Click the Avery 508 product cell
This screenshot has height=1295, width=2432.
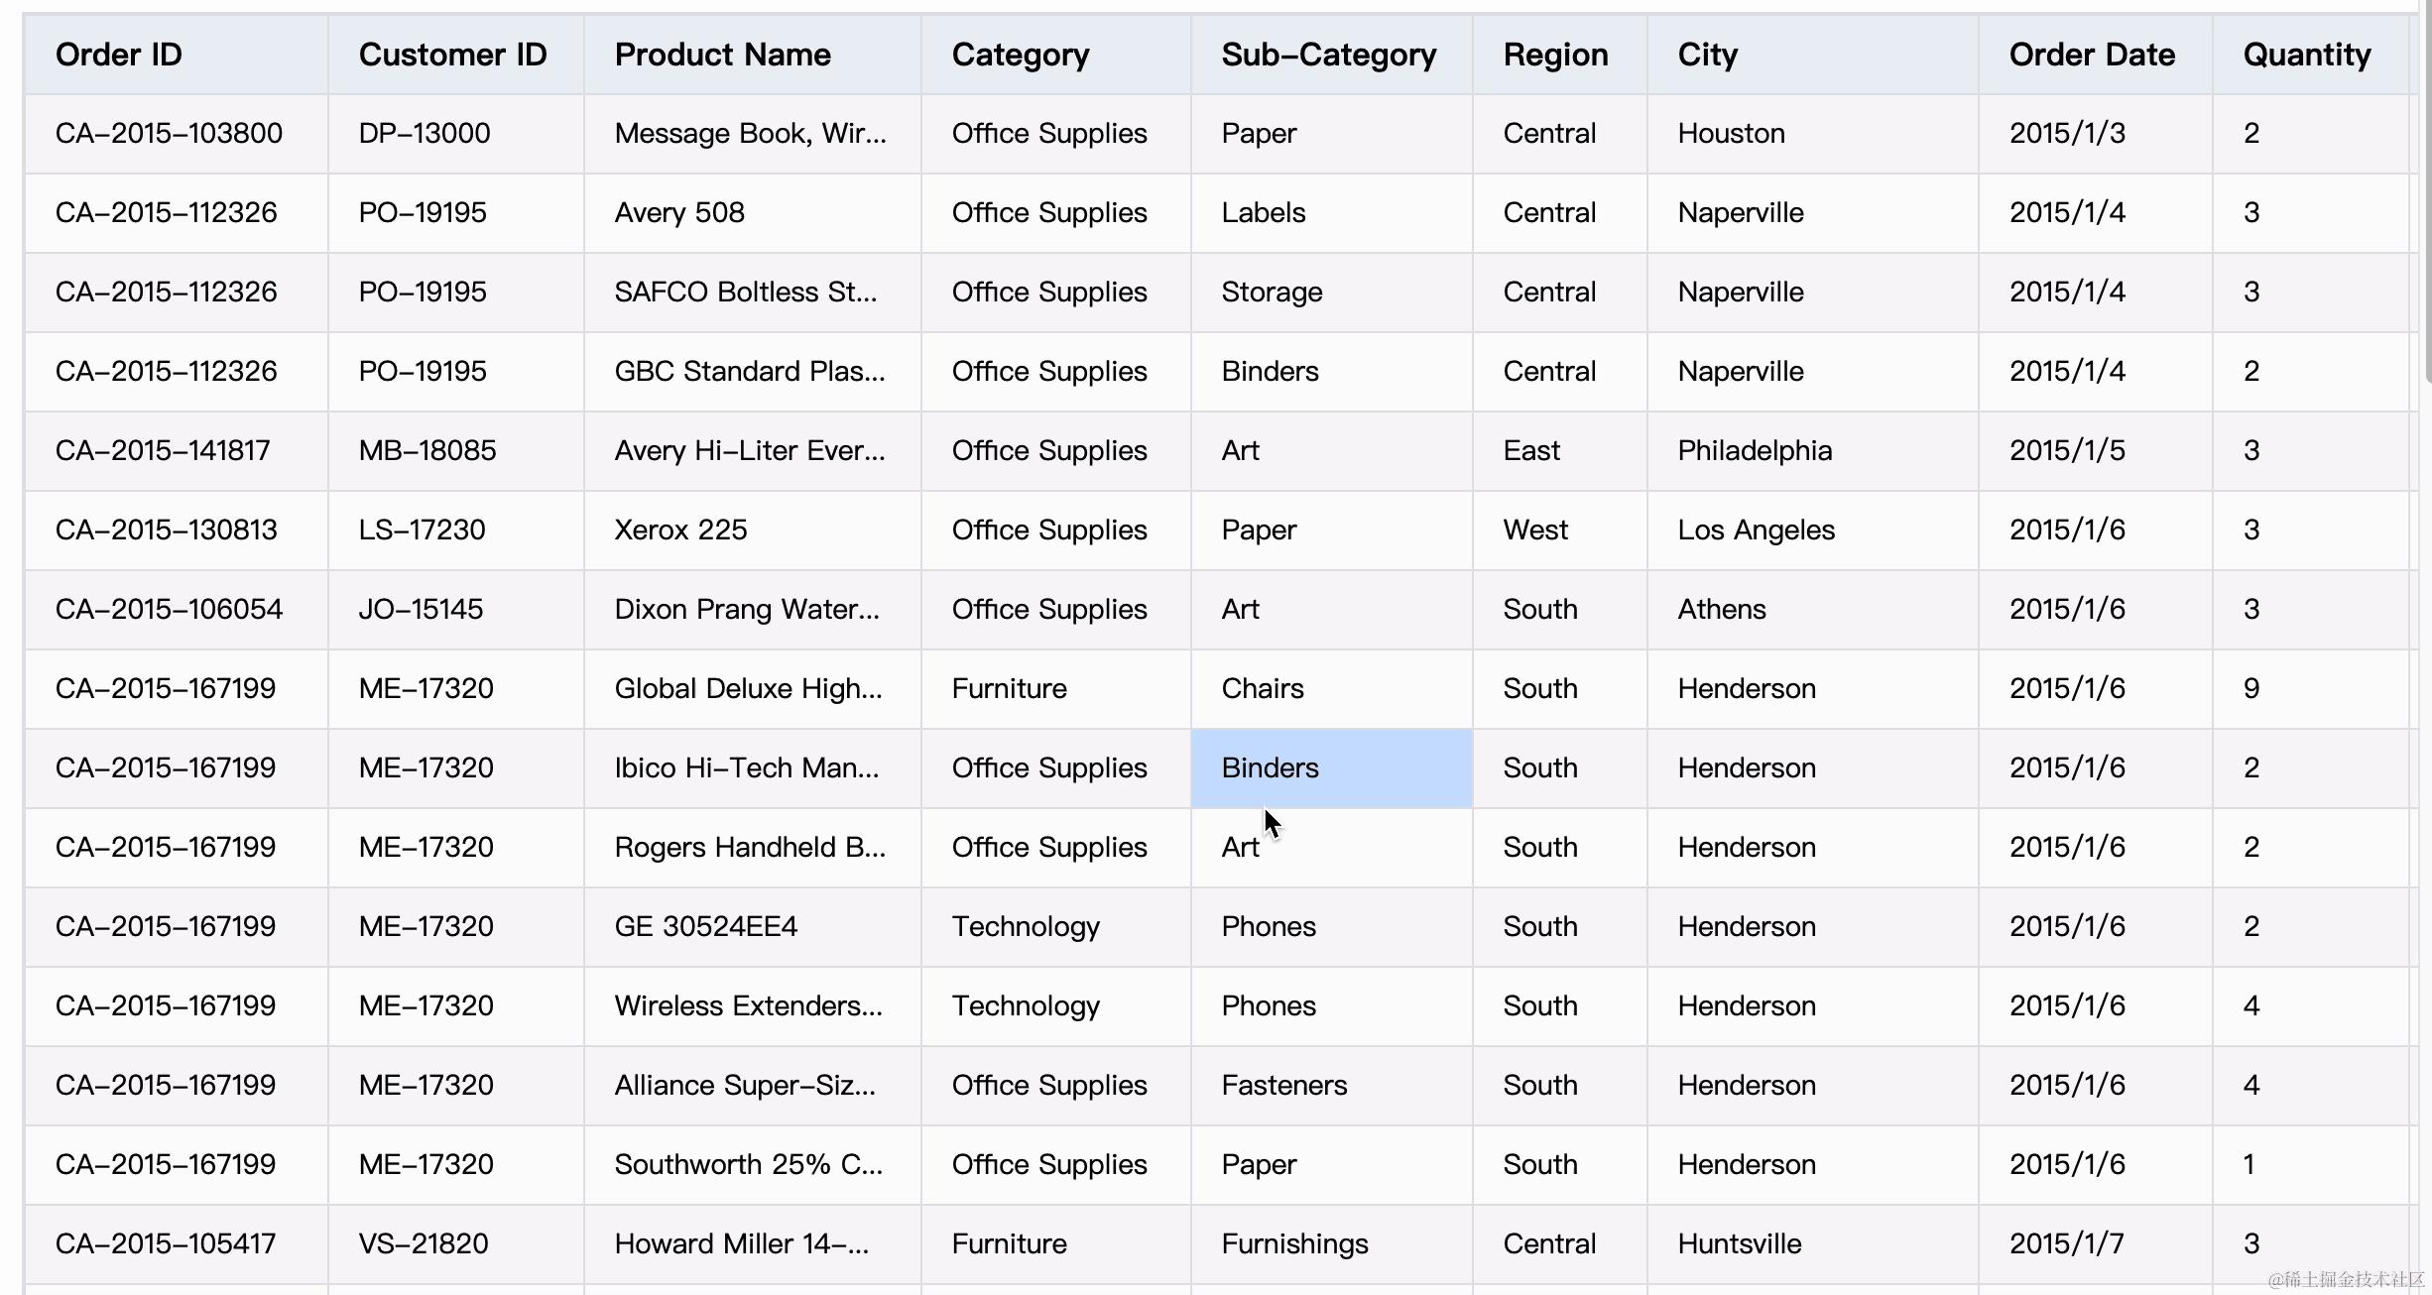[679, 213]
